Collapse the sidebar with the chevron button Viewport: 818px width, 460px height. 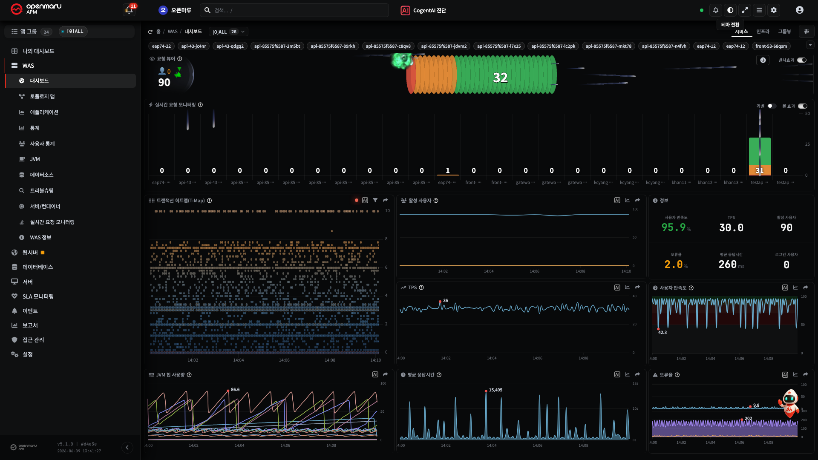(127, 447)
